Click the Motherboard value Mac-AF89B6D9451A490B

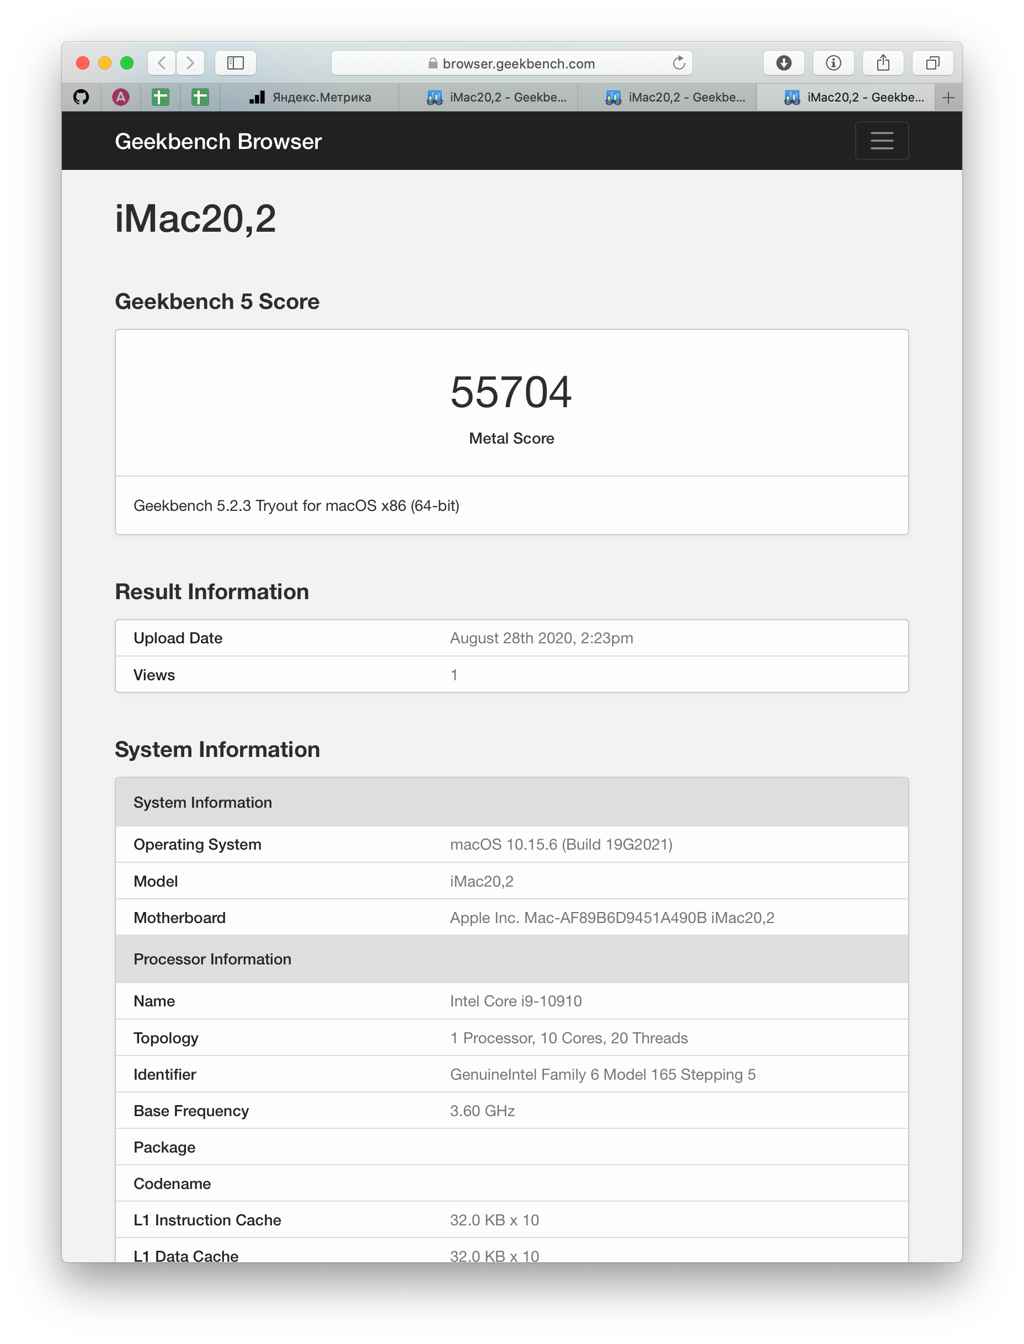612,918
